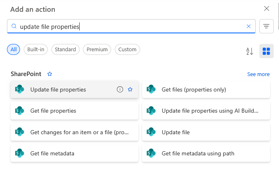Click the search magnifier icon

click(x=14, y=26)
